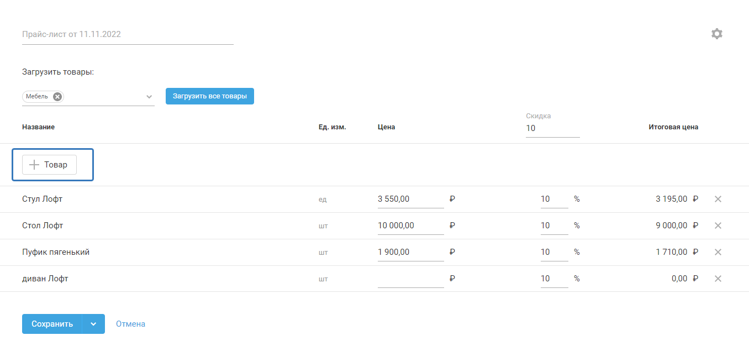
Task: Click the Загрузить все товары button
Action: tap(210, 96)
